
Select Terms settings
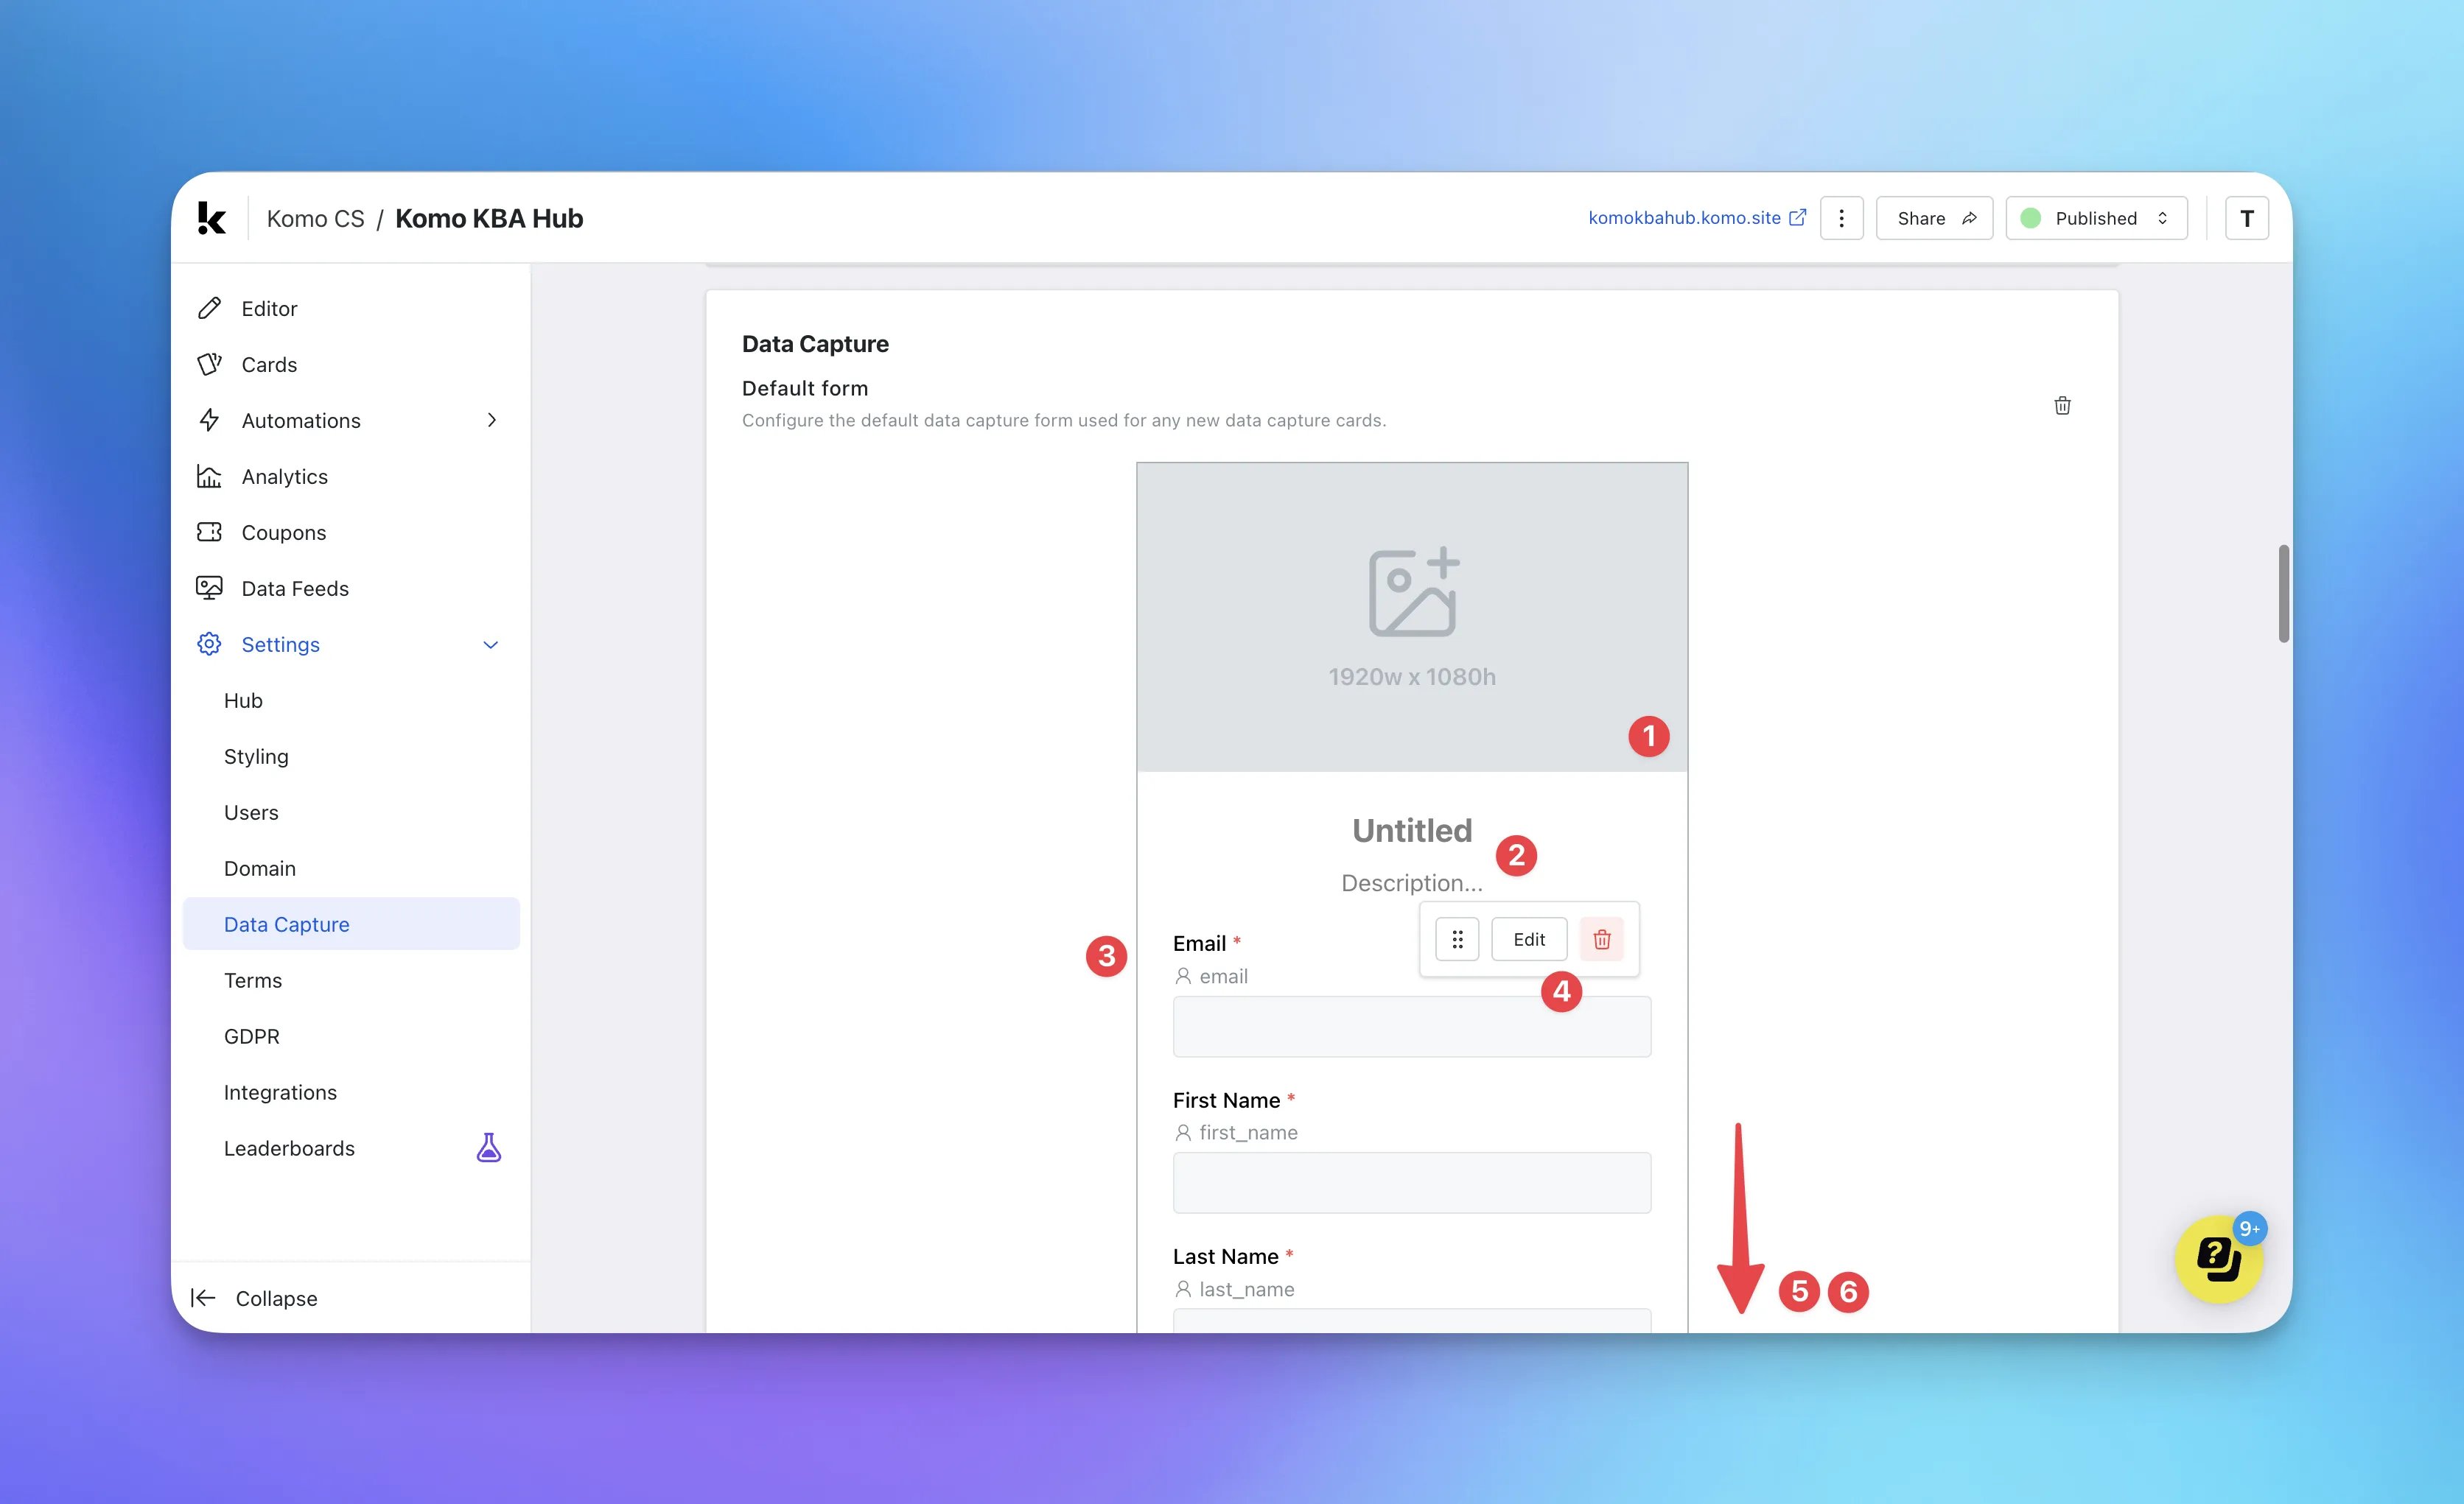point(350,980)
